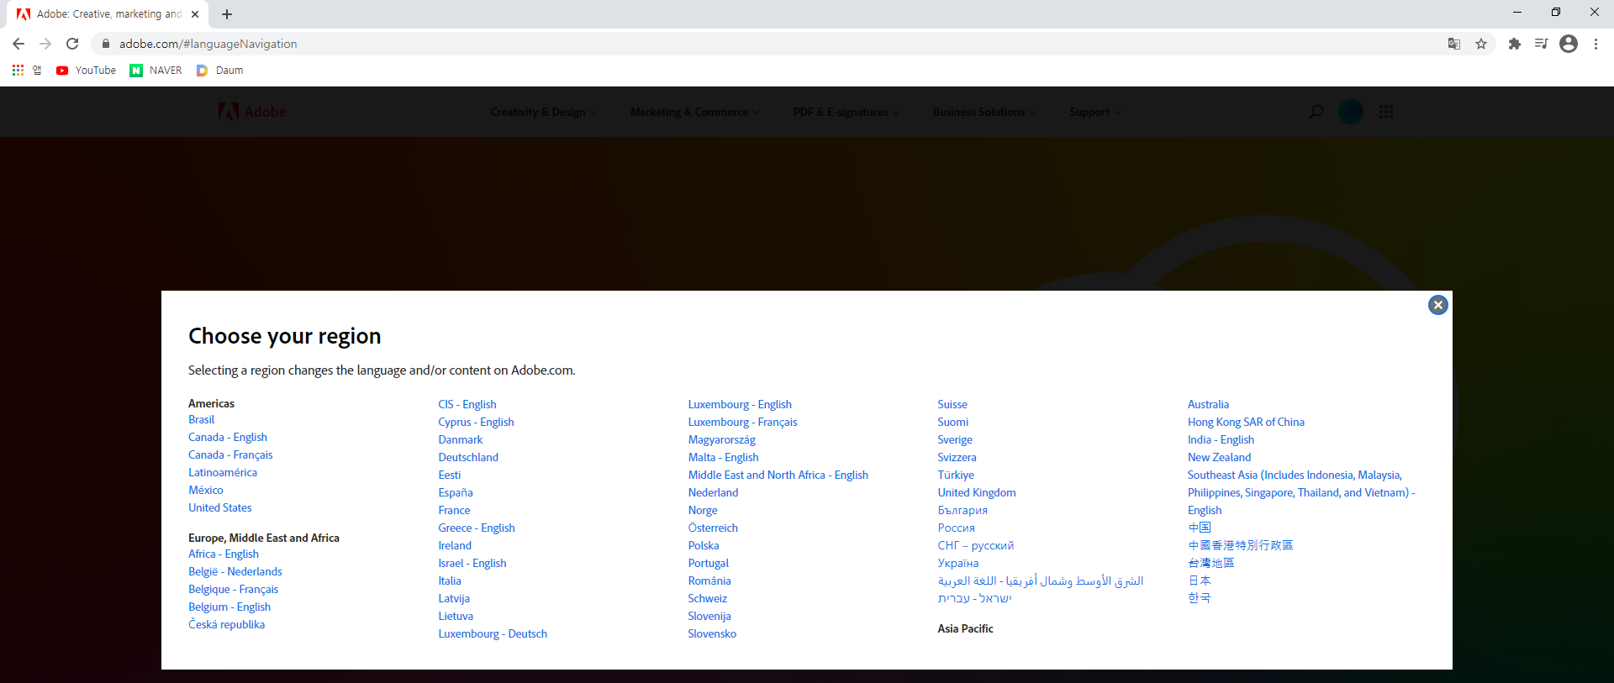This screenshot has height=683, width=1614.
Task: Choose Africa - English
Action: [x=224, y=554]
